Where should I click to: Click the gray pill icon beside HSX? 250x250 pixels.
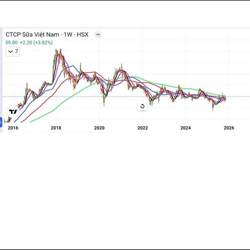click(x=98, y=35)
